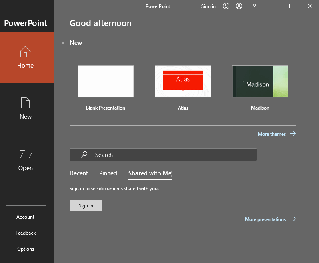Open the Account page

coord(25,217)
